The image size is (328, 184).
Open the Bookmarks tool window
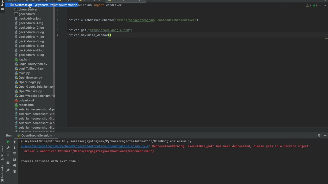(2, 173)
